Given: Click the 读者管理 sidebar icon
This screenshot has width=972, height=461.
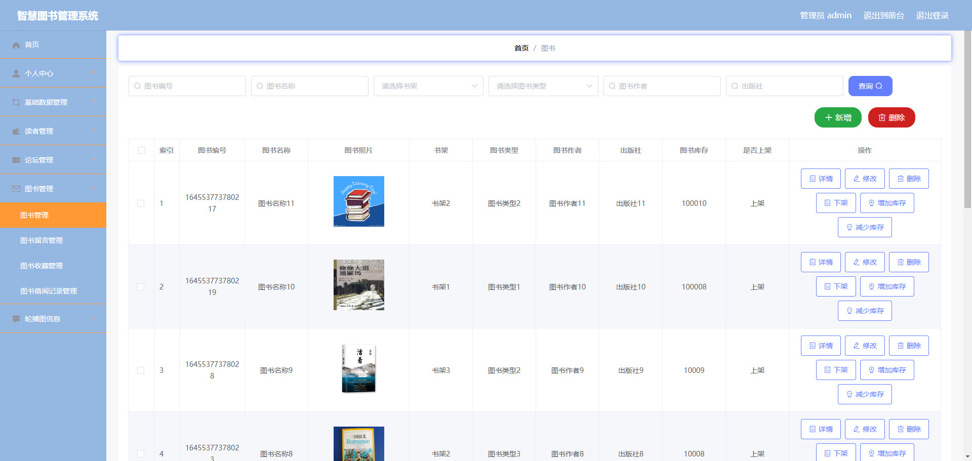Looking at the screenshot, I should pos(16,131).
